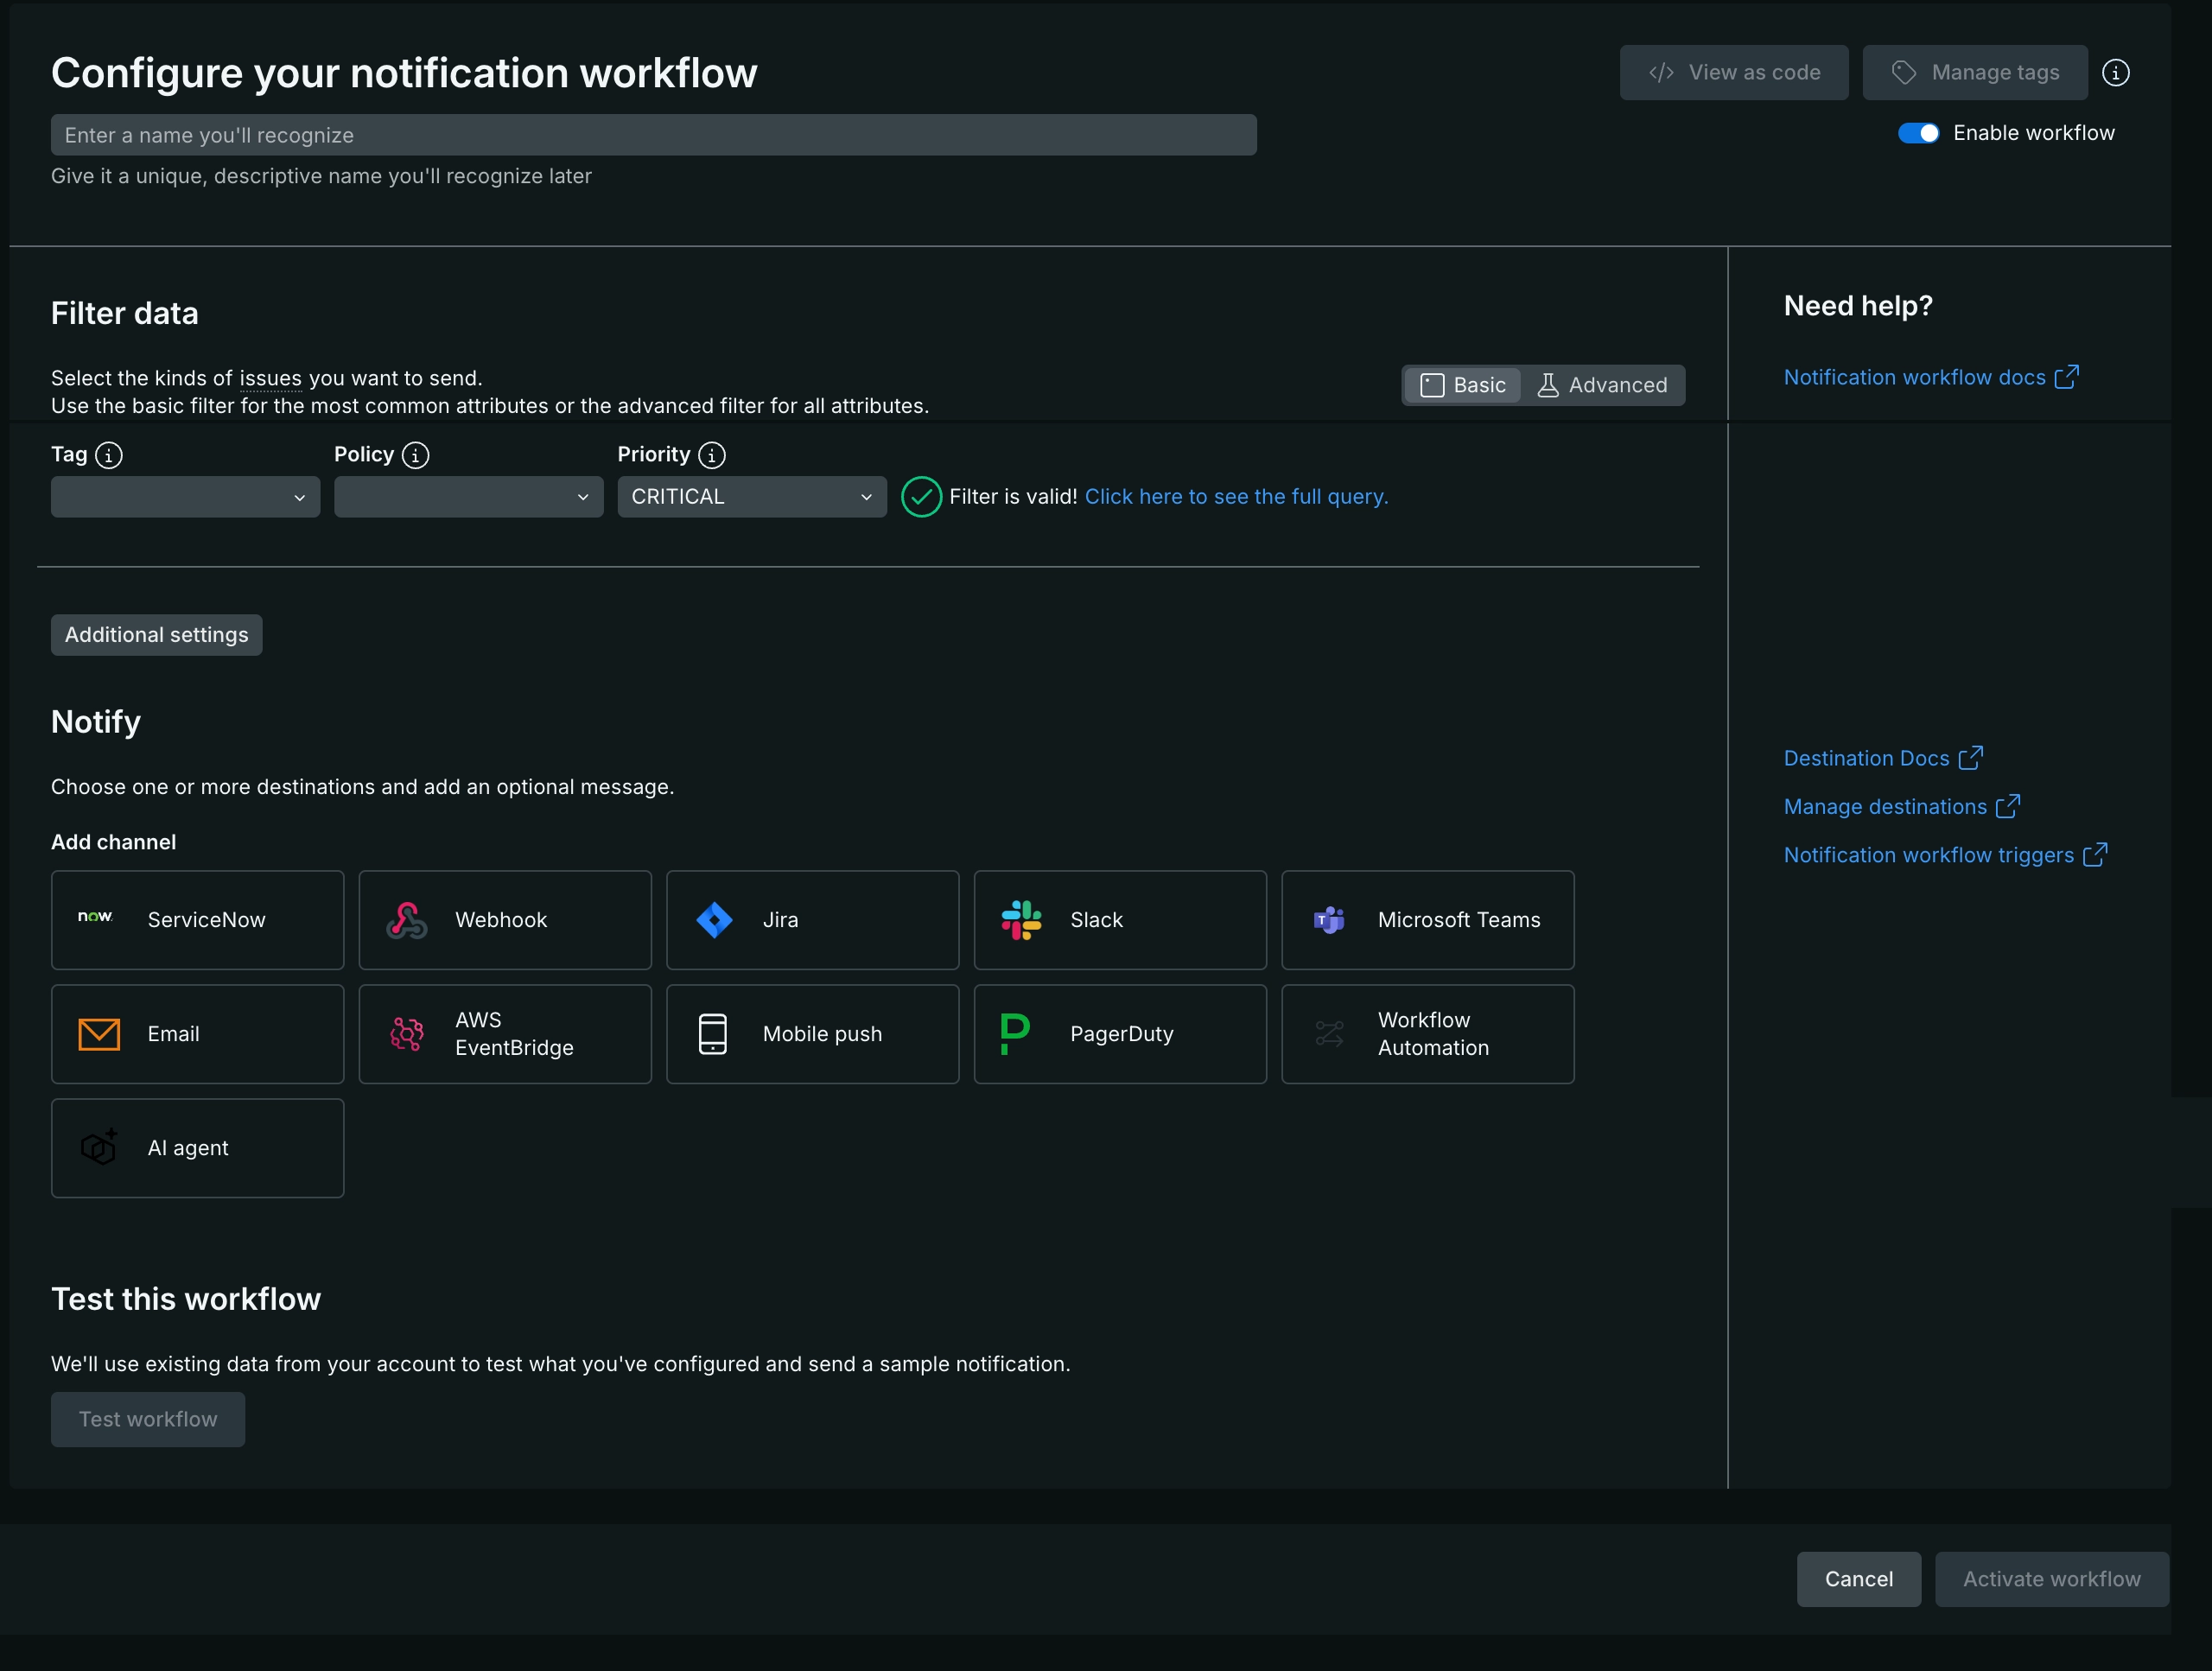Add Microsoft Teams channel card
Viewport: 2212px width, 1671px height.
tap(1428, 920)
